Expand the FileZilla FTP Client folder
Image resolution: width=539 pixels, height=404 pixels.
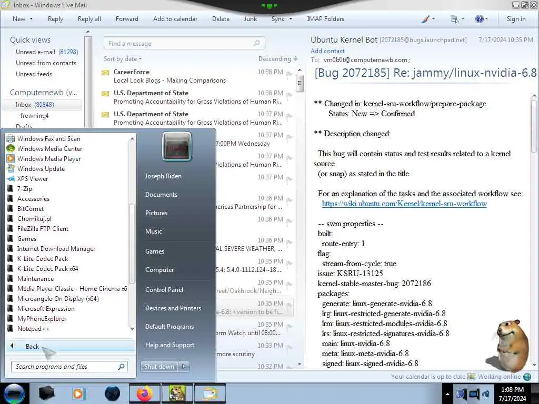(43, 228)
